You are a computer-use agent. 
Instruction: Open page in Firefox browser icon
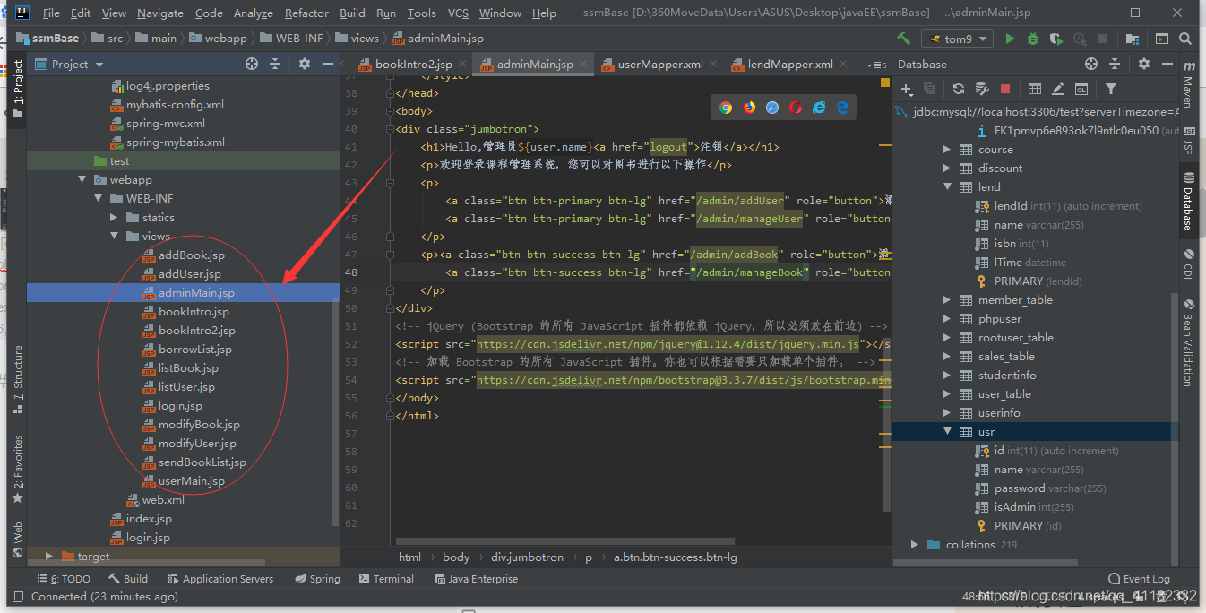click(749, 108)
